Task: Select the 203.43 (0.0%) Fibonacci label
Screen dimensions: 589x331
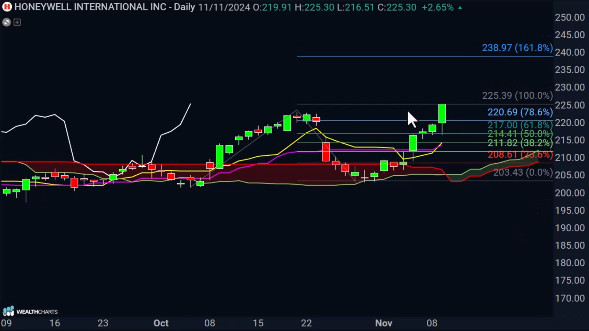Action: pos(523,172)
